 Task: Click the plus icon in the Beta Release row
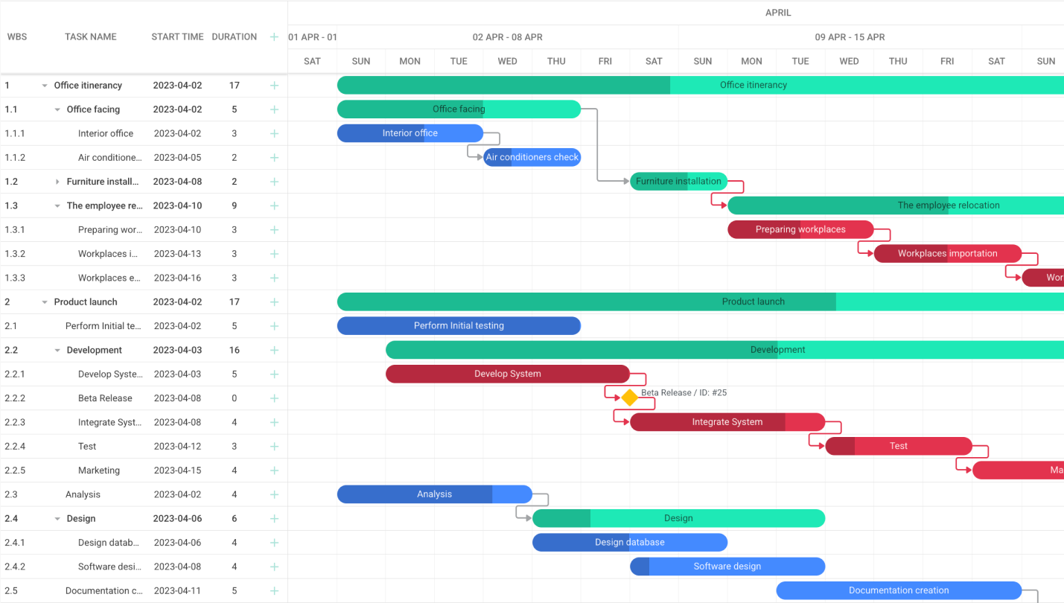pos(274,398)
